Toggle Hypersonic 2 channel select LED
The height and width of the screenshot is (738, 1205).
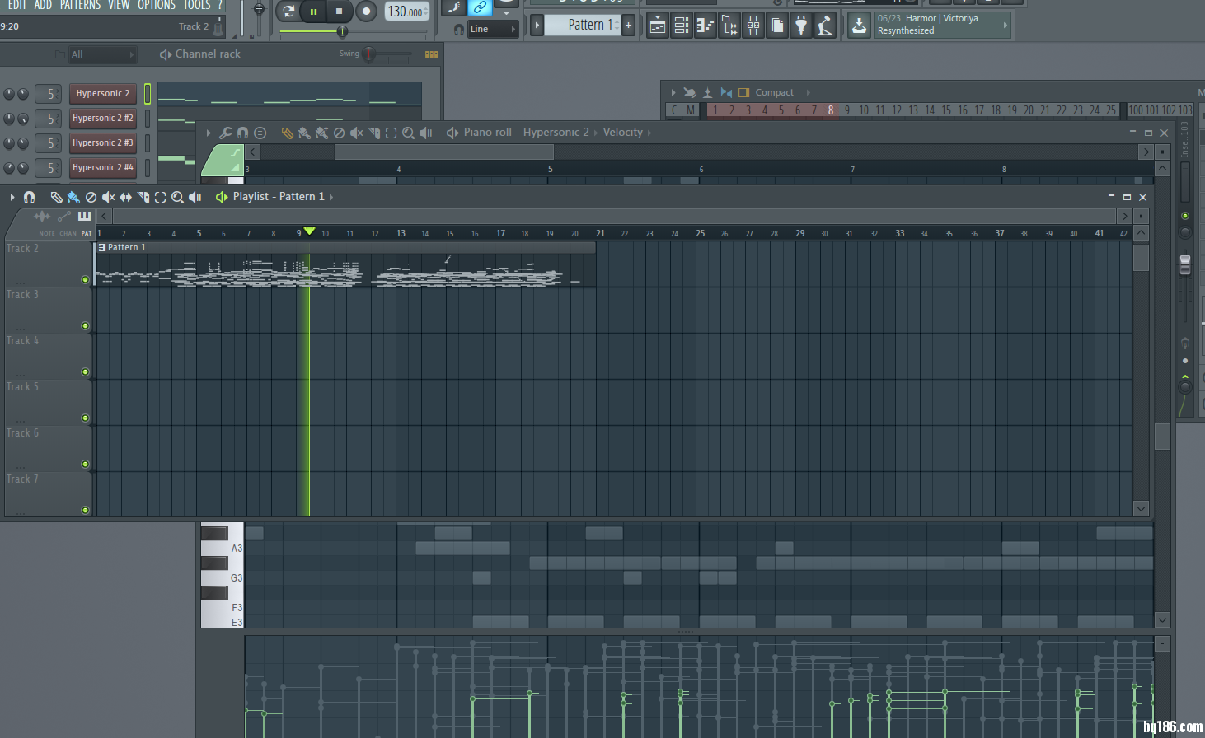click(x=148, y=94)
